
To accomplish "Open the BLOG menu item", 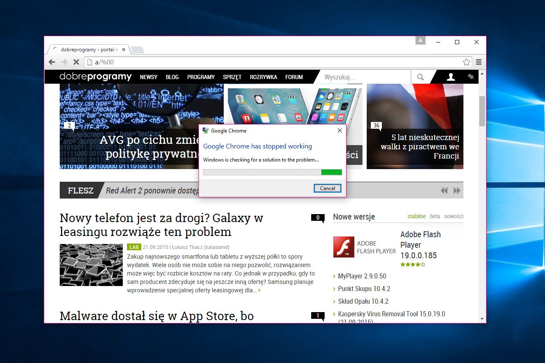I will [172, 77].
